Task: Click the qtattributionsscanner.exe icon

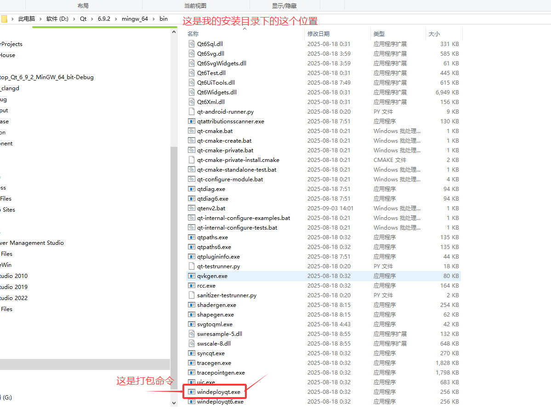Action: (192, 121)
